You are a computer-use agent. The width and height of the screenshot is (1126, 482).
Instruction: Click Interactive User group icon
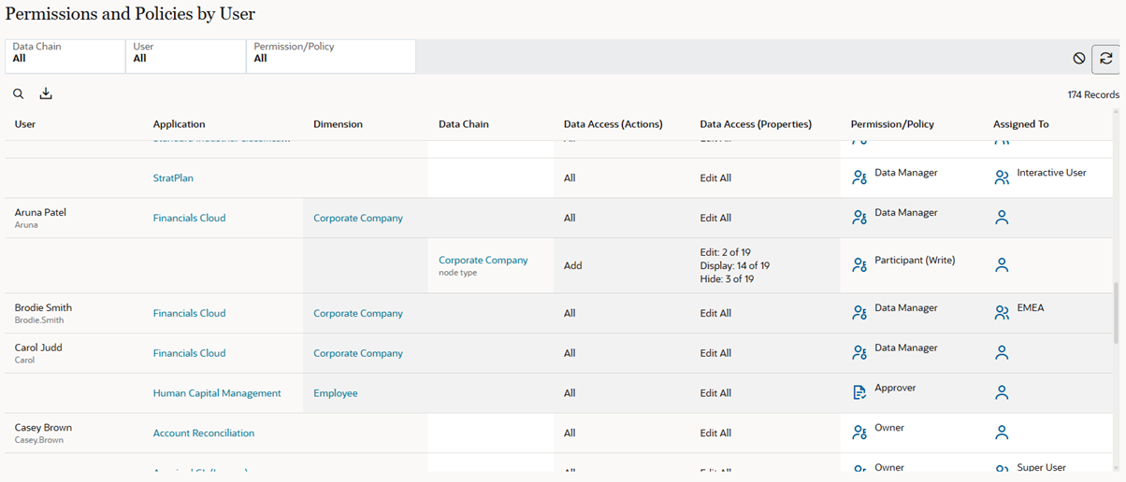(x=1002, y=177)
